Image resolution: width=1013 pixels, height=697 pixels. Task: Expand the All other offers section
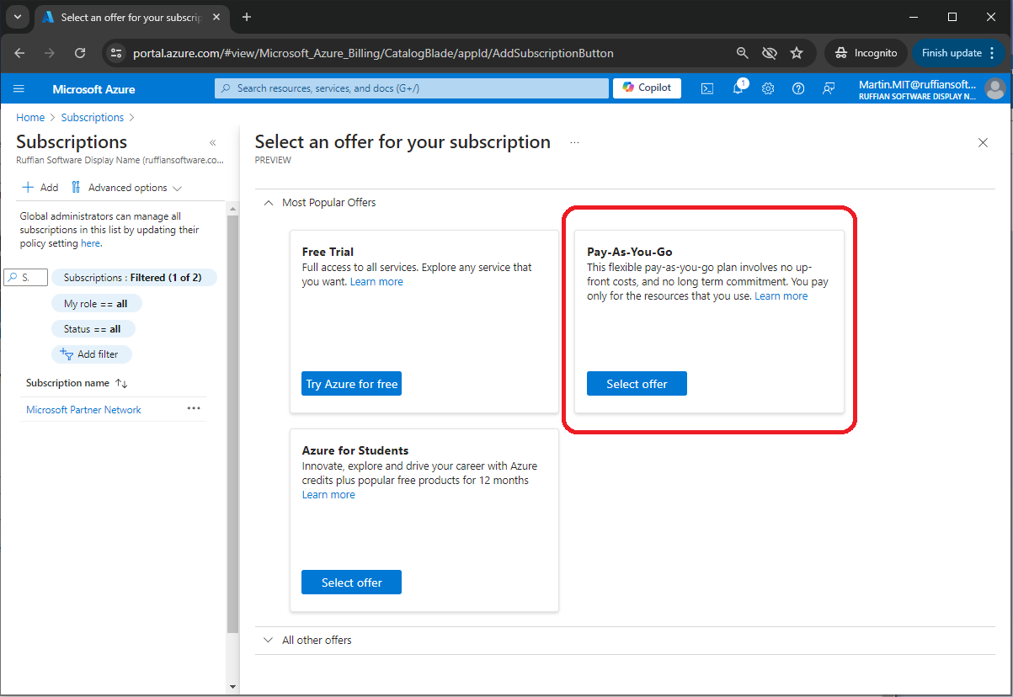click(269, 641)
